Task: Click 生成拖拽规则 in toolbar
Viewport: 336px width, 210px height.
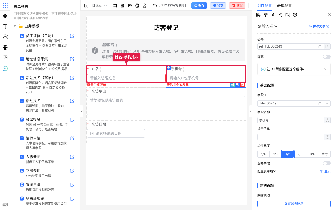Action: 175,6
